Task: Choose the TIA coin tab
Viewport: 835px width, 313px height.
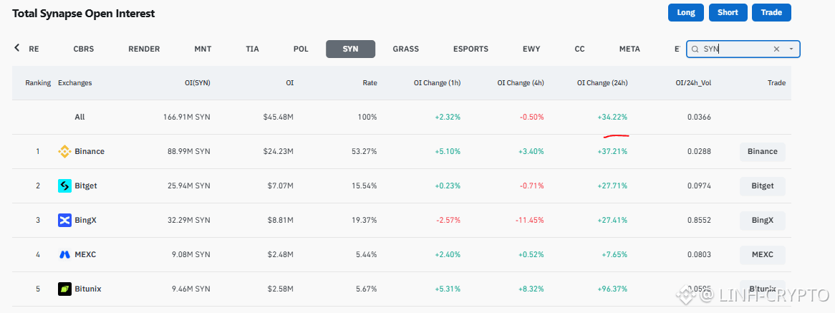Action: (x=252, y=49)
